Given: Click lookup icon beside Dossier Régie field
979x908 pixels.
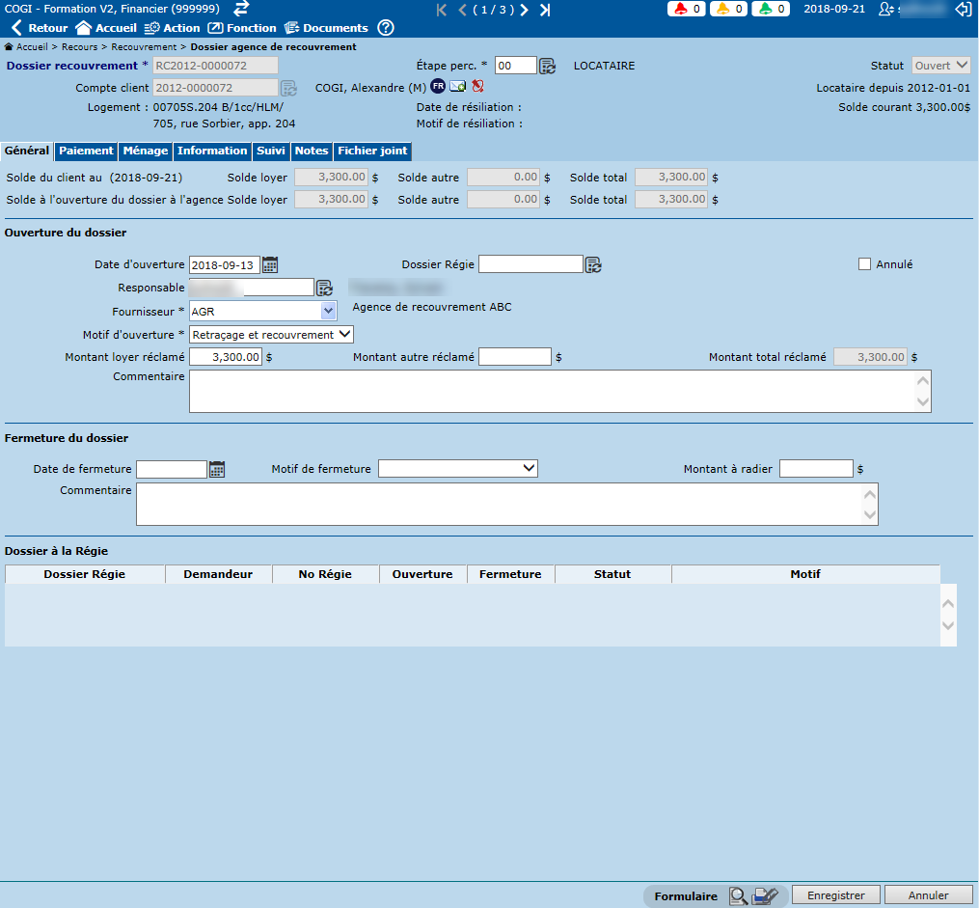Looking at the screenshot, I should point(593,264).
